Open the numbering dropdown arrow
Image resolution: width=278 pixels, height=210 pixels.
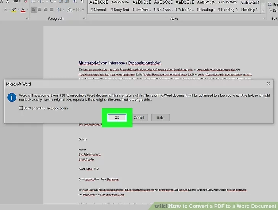click(47, 2)
